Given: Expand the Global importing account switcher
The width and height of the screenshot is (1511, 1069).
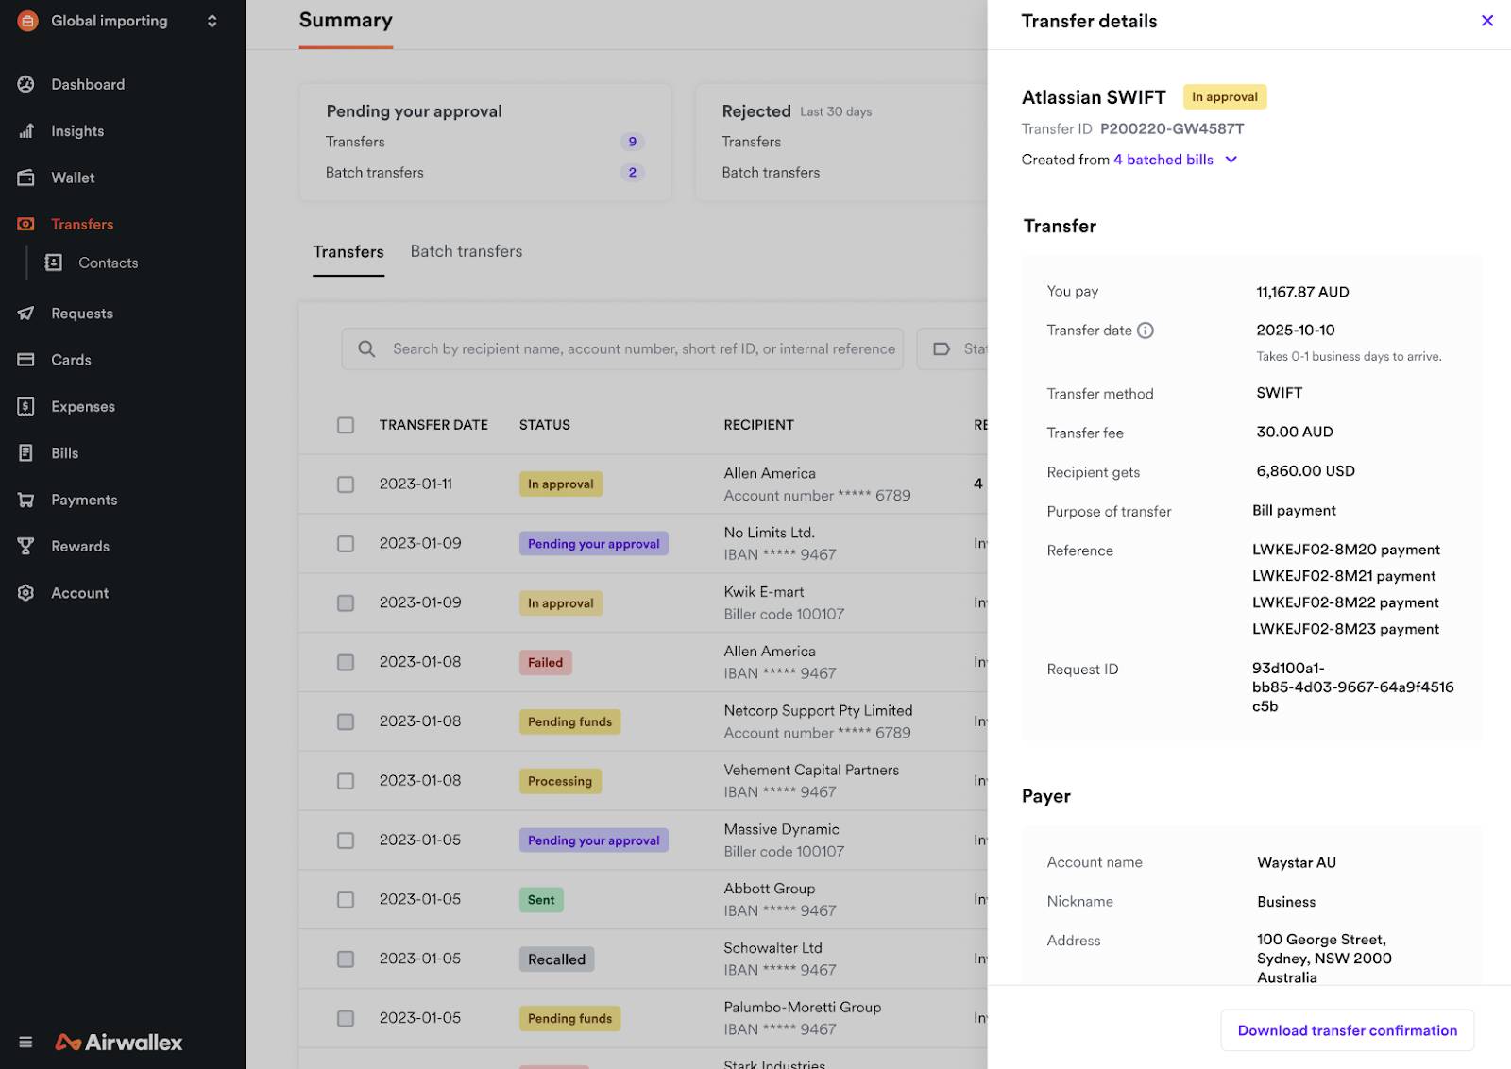Looking at the screenshot, I should pyautogui.click(x=212, y=21).
